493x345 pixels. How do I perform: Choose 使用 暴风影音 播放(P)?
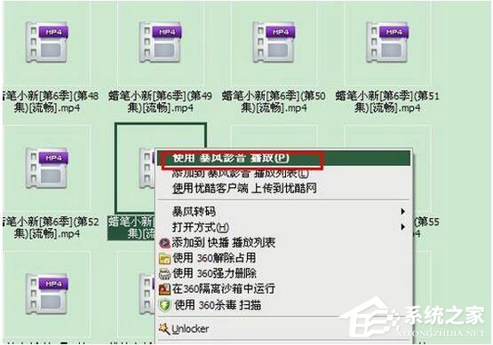tap(283, 158)
